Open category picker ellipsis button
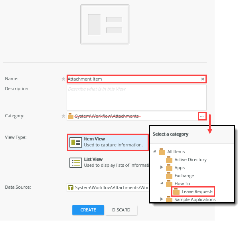Screen dimensions: 241x225 [x=202, y=116]
